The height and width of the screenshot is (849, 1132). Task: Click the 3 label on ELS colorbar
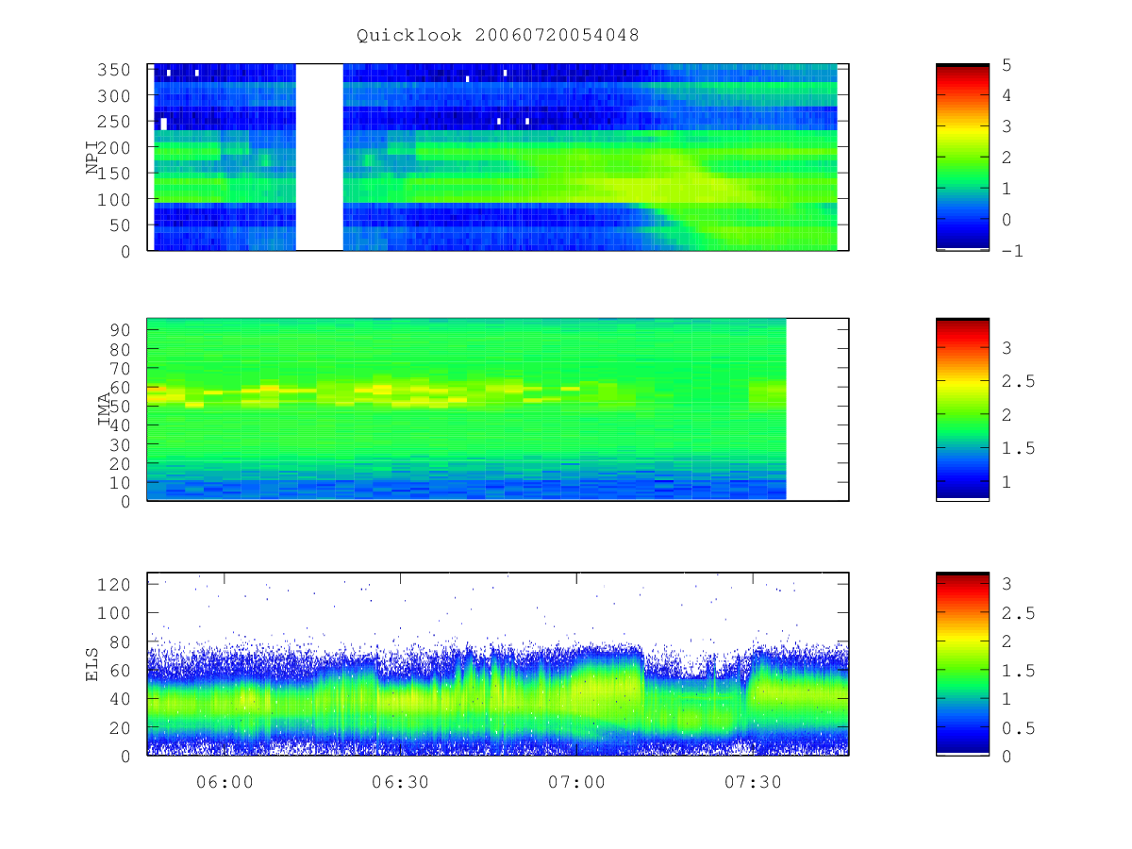[x=1007, y=584]
